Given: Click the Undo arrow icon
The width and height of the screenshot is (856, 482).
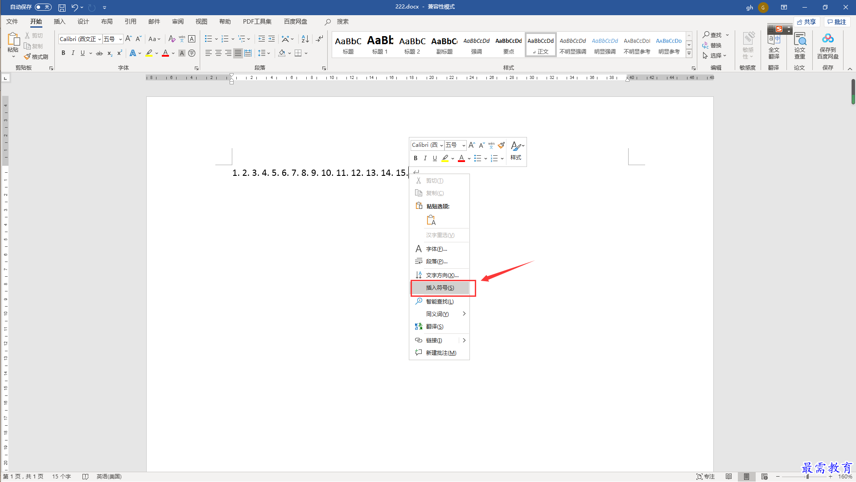Looking at the screenshot, I should pyautogui.click(x=74, y=8).
